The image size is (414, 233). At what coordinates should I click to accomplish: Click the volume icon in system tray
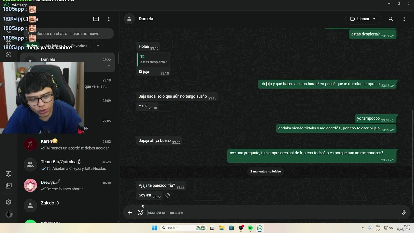point(390,228)
